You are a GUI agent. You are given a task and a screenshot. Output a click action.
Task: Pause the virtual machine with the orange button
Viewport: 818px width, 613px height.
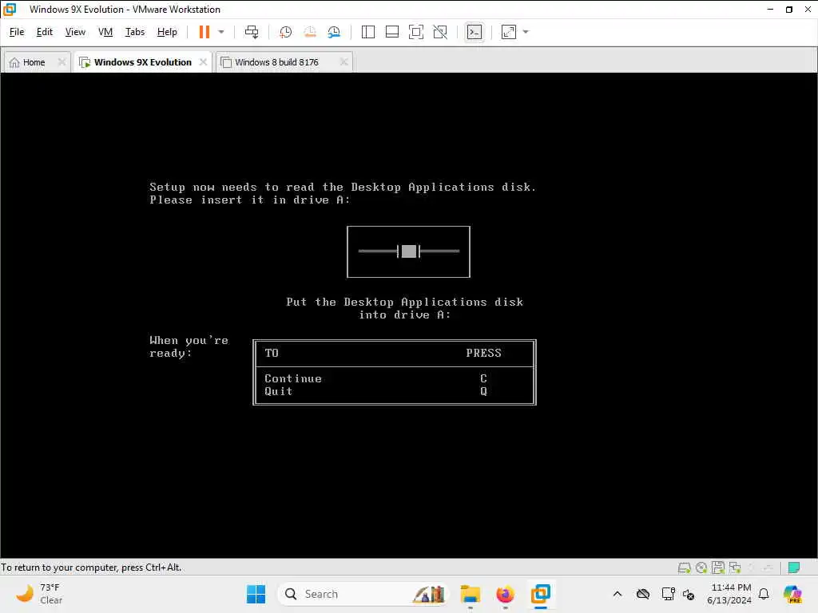tap(204, 32)
